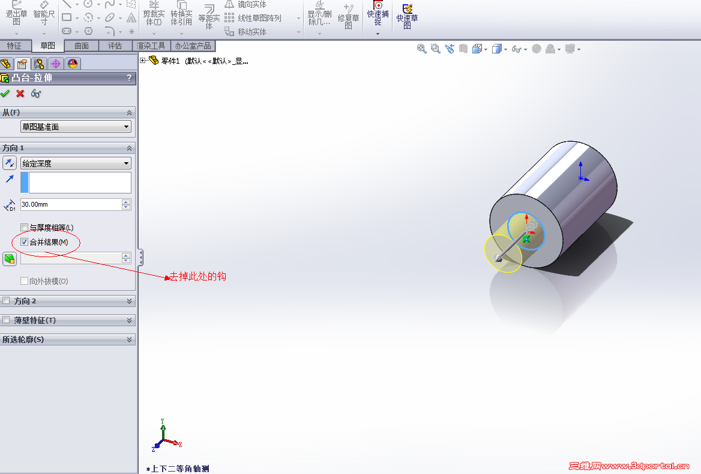Enable the 薄壁特征(T) thin feature checkbox
This screenshot has height=474, width=701.
coord(6,320)
